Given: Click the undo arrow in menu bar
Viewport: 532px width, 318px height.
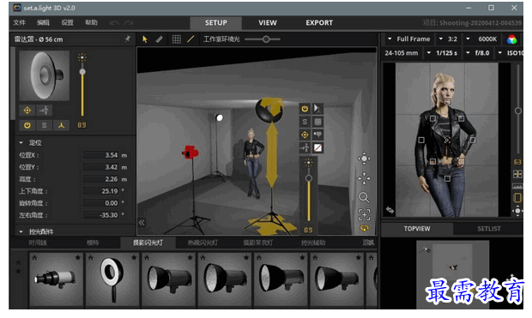Looking at the screenshot, I should 114,22.
